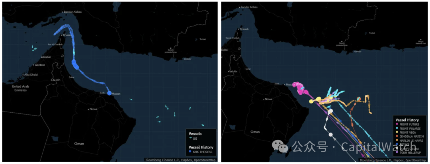Select TORM HELLERUP legend entry
The width and height of the screenshot is (430, 164).
coord(411,152)
